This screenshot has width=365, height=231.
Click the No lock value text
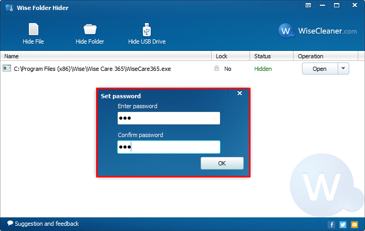pyautogui.click(x=227, y=69)
